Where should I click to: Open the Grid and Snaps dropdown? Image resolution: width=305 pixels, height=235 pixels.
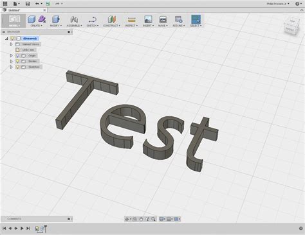pyautogui.click(x=170, y=219)
